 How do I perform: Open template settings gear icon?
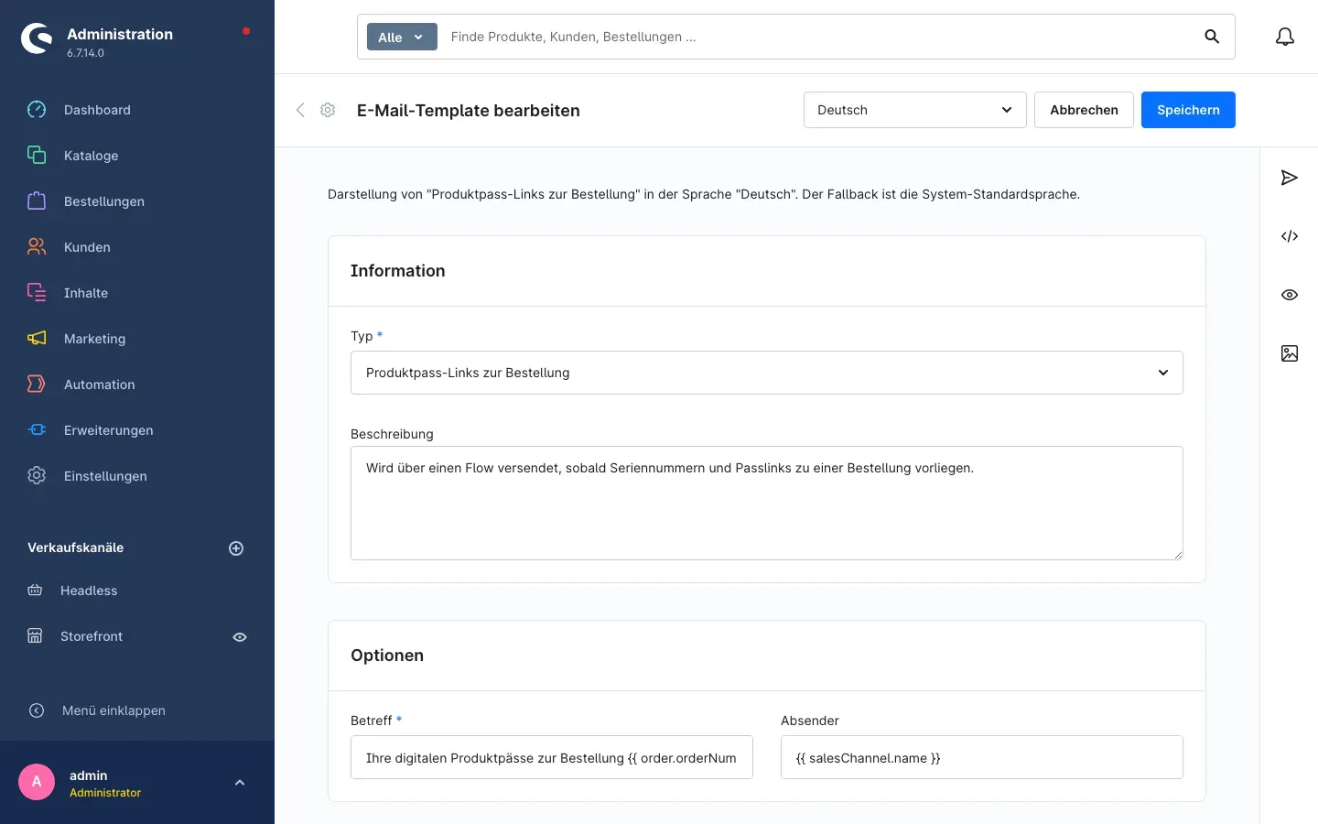click(x=328, y=110)
